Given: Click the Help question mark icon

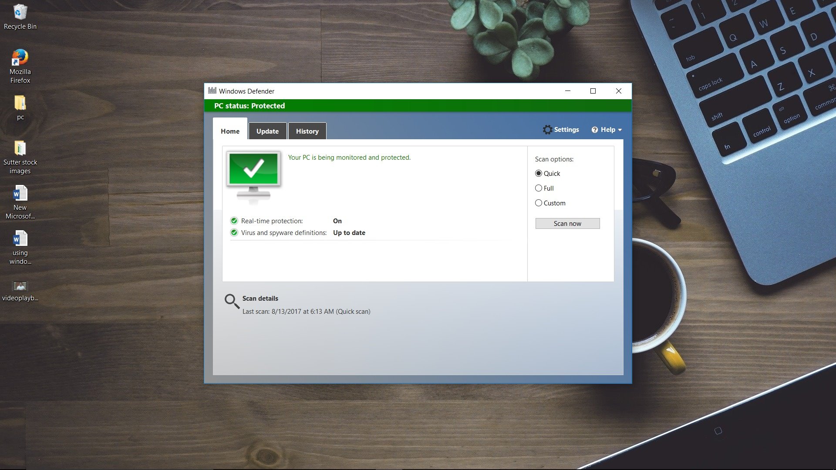Looking at the screenshot, I should 594,129.
